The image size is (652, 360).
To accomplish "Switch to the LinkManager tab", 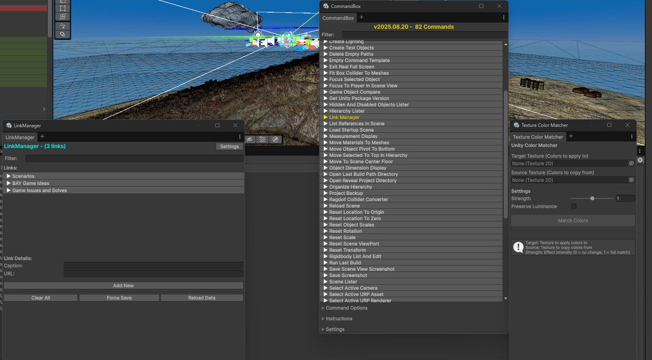I will pos(20,137).
